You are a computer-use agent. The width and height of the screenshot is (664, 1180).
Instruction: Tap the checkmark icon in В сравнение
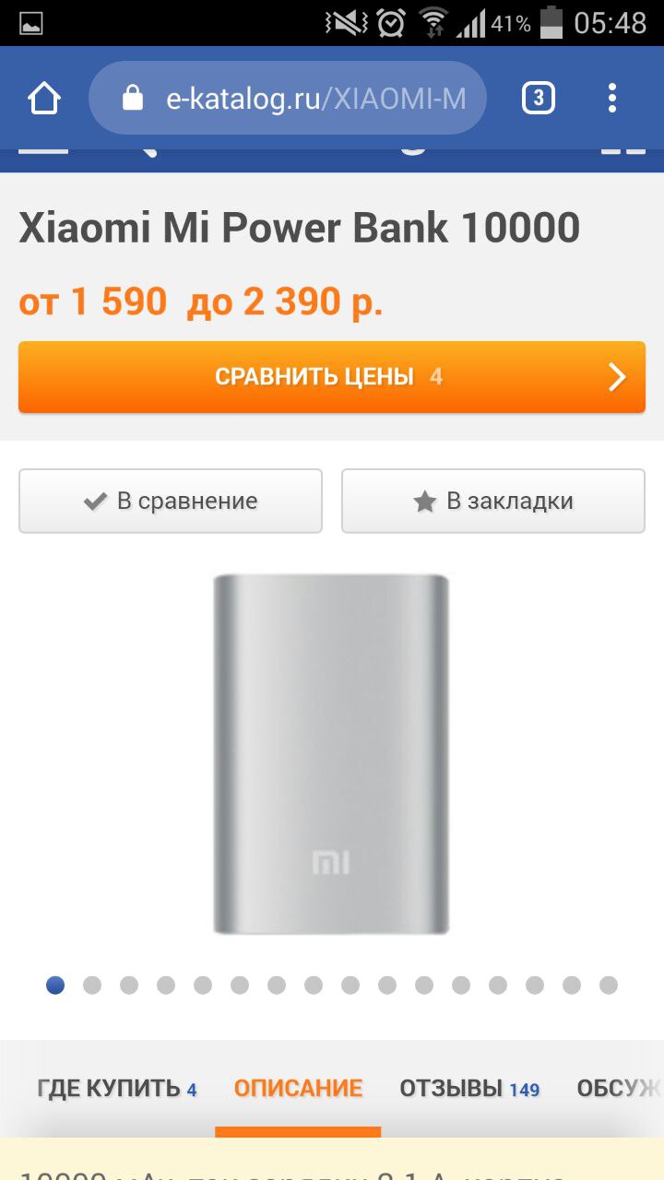[x=95, y=501]
